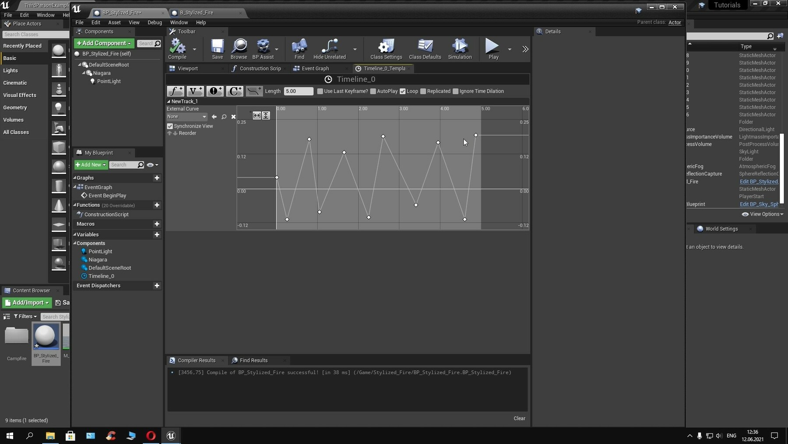Collapse Niagara component tree node
Viewport: 788px width, 444px height.
pyautogui.click(x=84, y=73)
